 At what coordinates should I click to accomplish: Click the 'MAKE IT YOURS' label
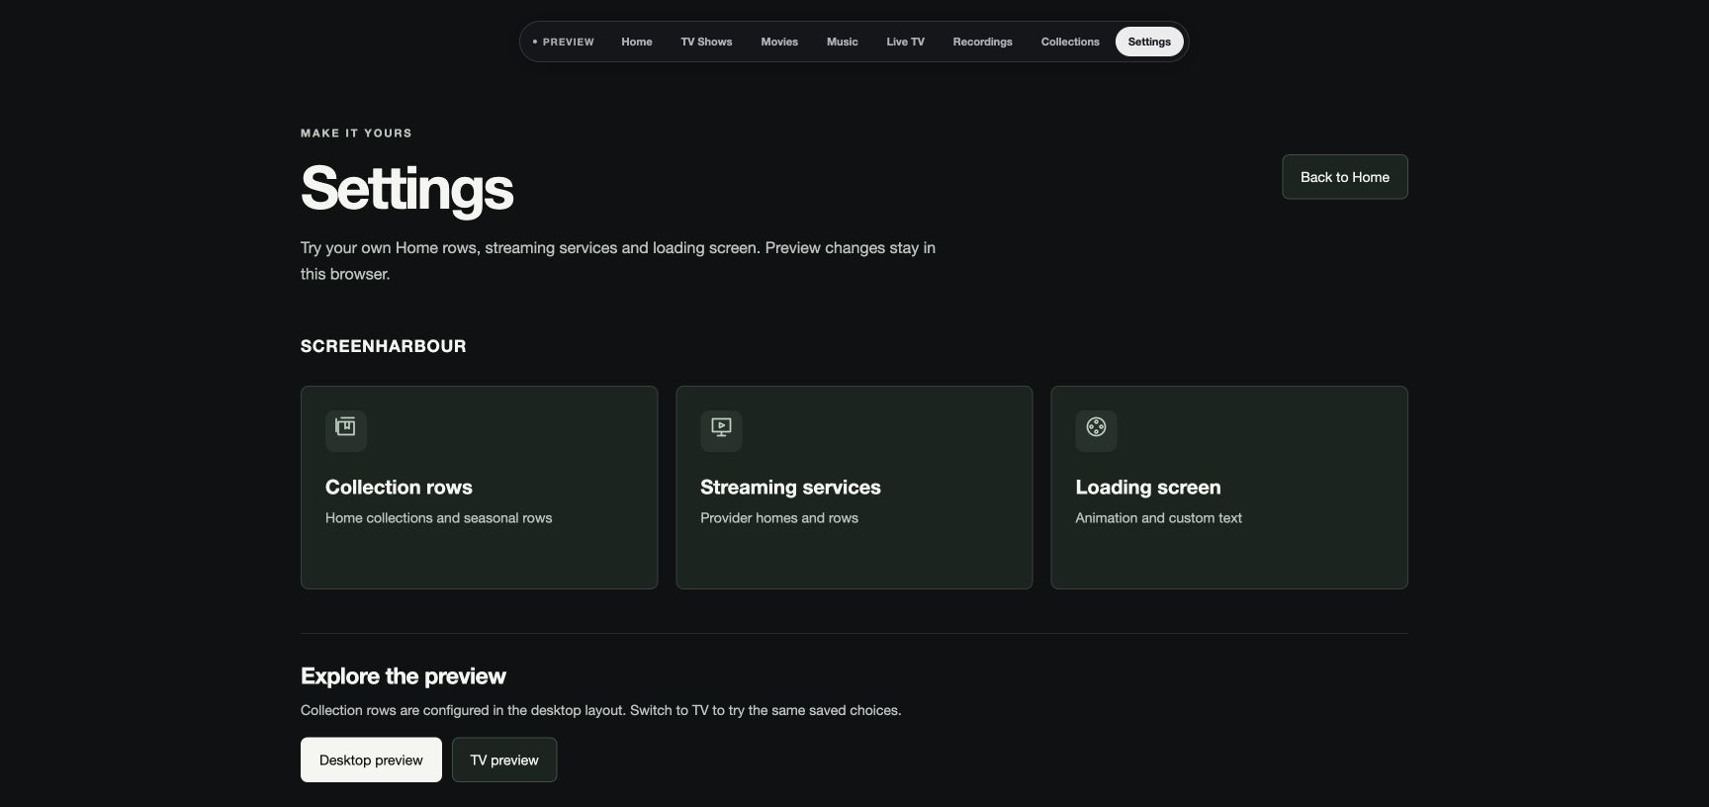pos(356,133)
